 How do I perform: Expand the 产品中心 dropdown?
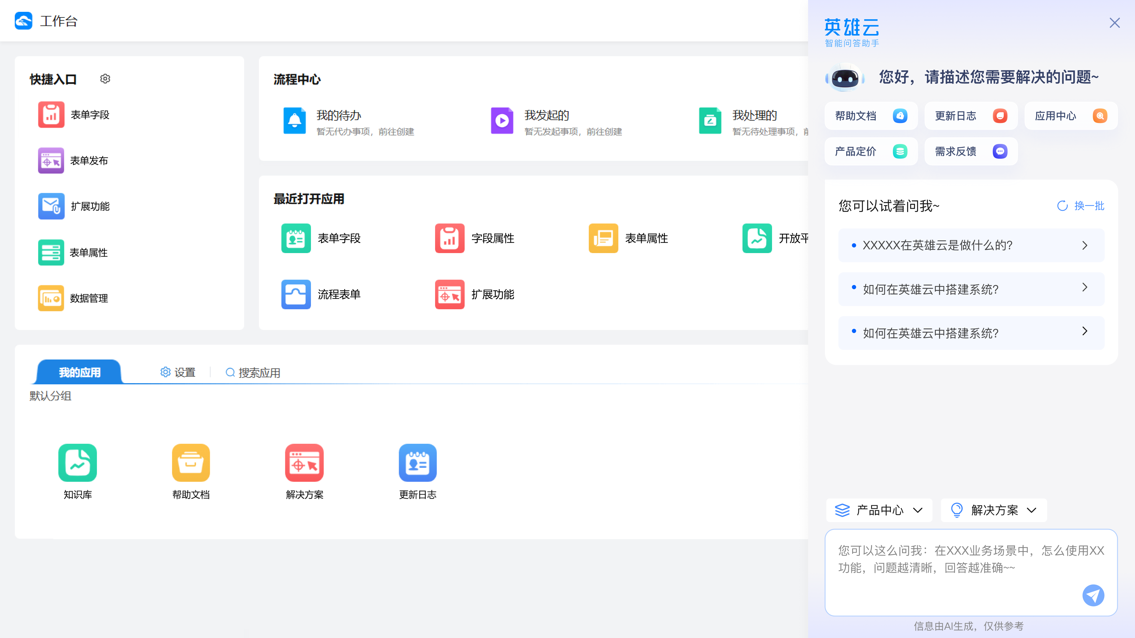(x=879, y=510)
